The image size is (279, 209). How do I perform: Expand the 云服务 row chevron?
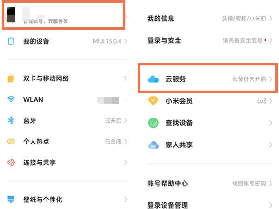pyautogui.click(x=271, y=79)
